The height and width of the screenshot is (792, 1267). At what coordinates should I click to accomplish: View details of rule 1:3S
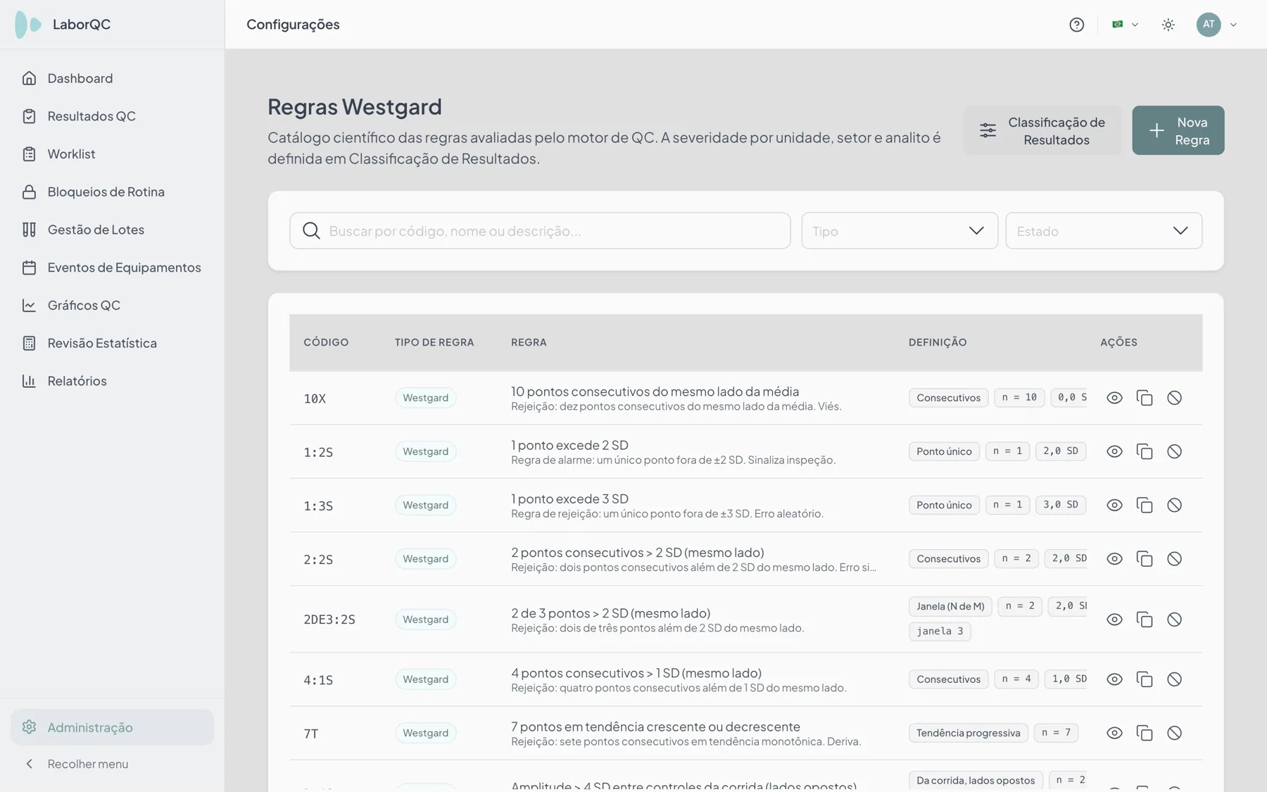1114,505
